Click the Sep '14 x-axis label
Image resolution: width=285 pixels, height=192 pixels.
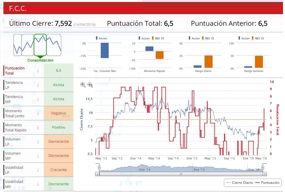tap(173, 158)
